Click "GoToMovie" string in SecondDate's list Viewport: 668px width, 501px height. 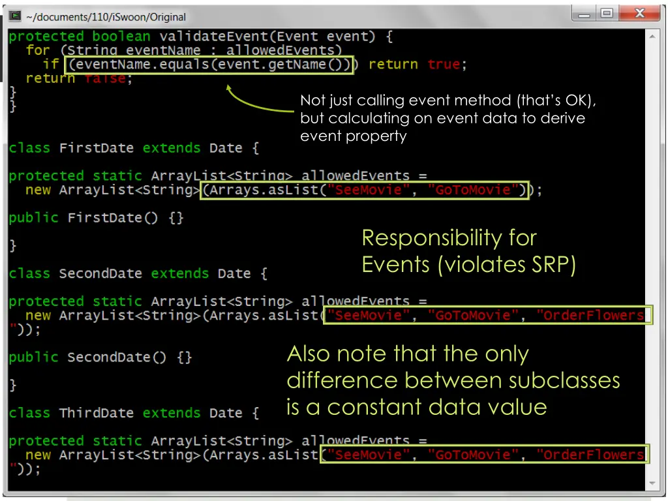point(474,316)
